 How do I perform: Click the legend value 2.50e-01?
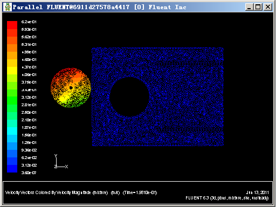click(29, 112)
